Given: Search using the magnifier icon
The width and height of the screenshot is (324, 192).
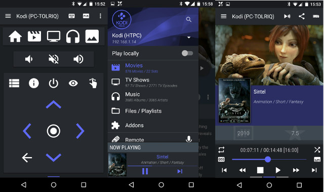Looking at the screenshot, I should (x=188, y=19).
